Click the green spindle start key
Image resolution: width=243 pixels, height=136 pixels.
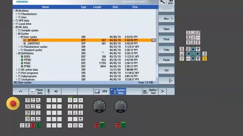102,125
